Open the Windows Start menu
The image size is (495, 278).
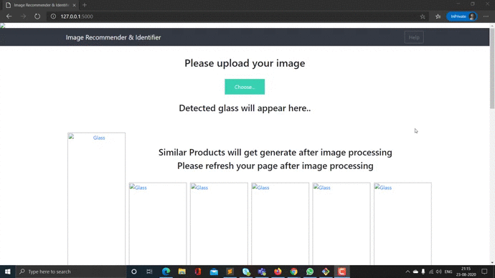point(8,272)
